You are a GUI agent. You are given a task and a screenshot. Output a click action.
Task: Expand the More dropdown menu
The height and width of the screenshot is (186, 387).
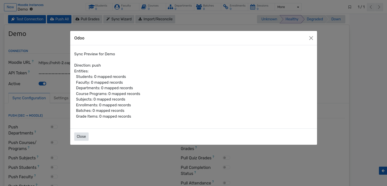(288, 7)
